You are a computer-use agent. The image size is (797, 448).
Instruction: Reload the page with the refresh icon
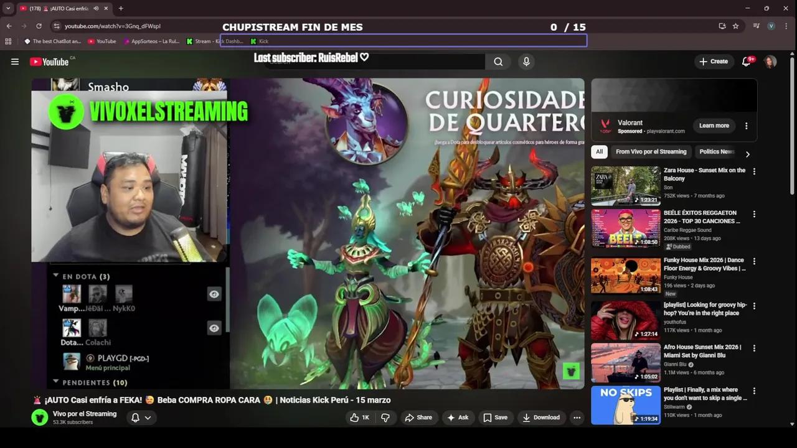[x=39, y=26]
